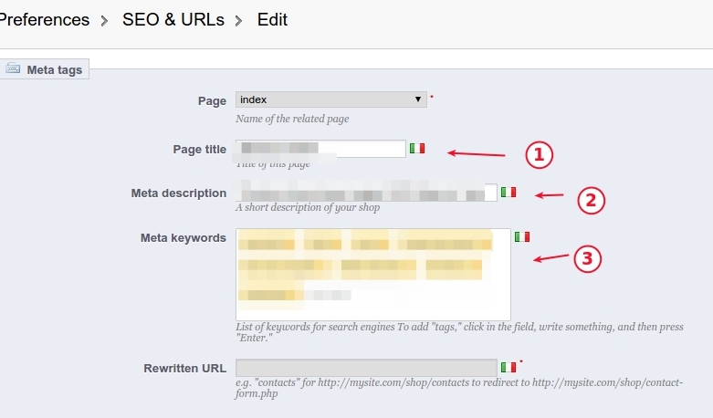Screen dimensions: 713x418
Task: Click the Italian flag beside Meta description
Action: click(x=509, y=193)
